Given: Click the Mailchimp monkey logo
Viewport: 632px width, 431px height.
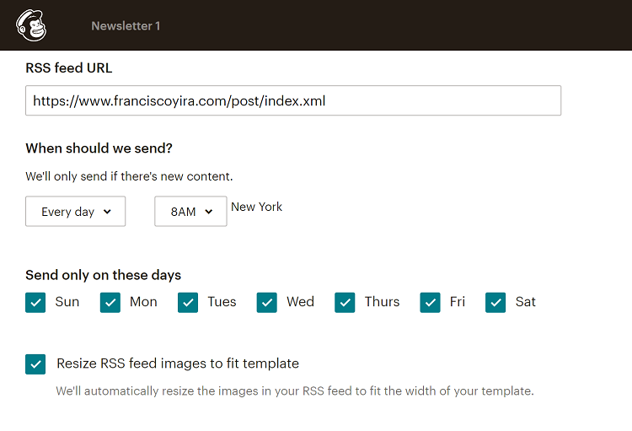Looking at the screenshot, I should coord(31,25).
